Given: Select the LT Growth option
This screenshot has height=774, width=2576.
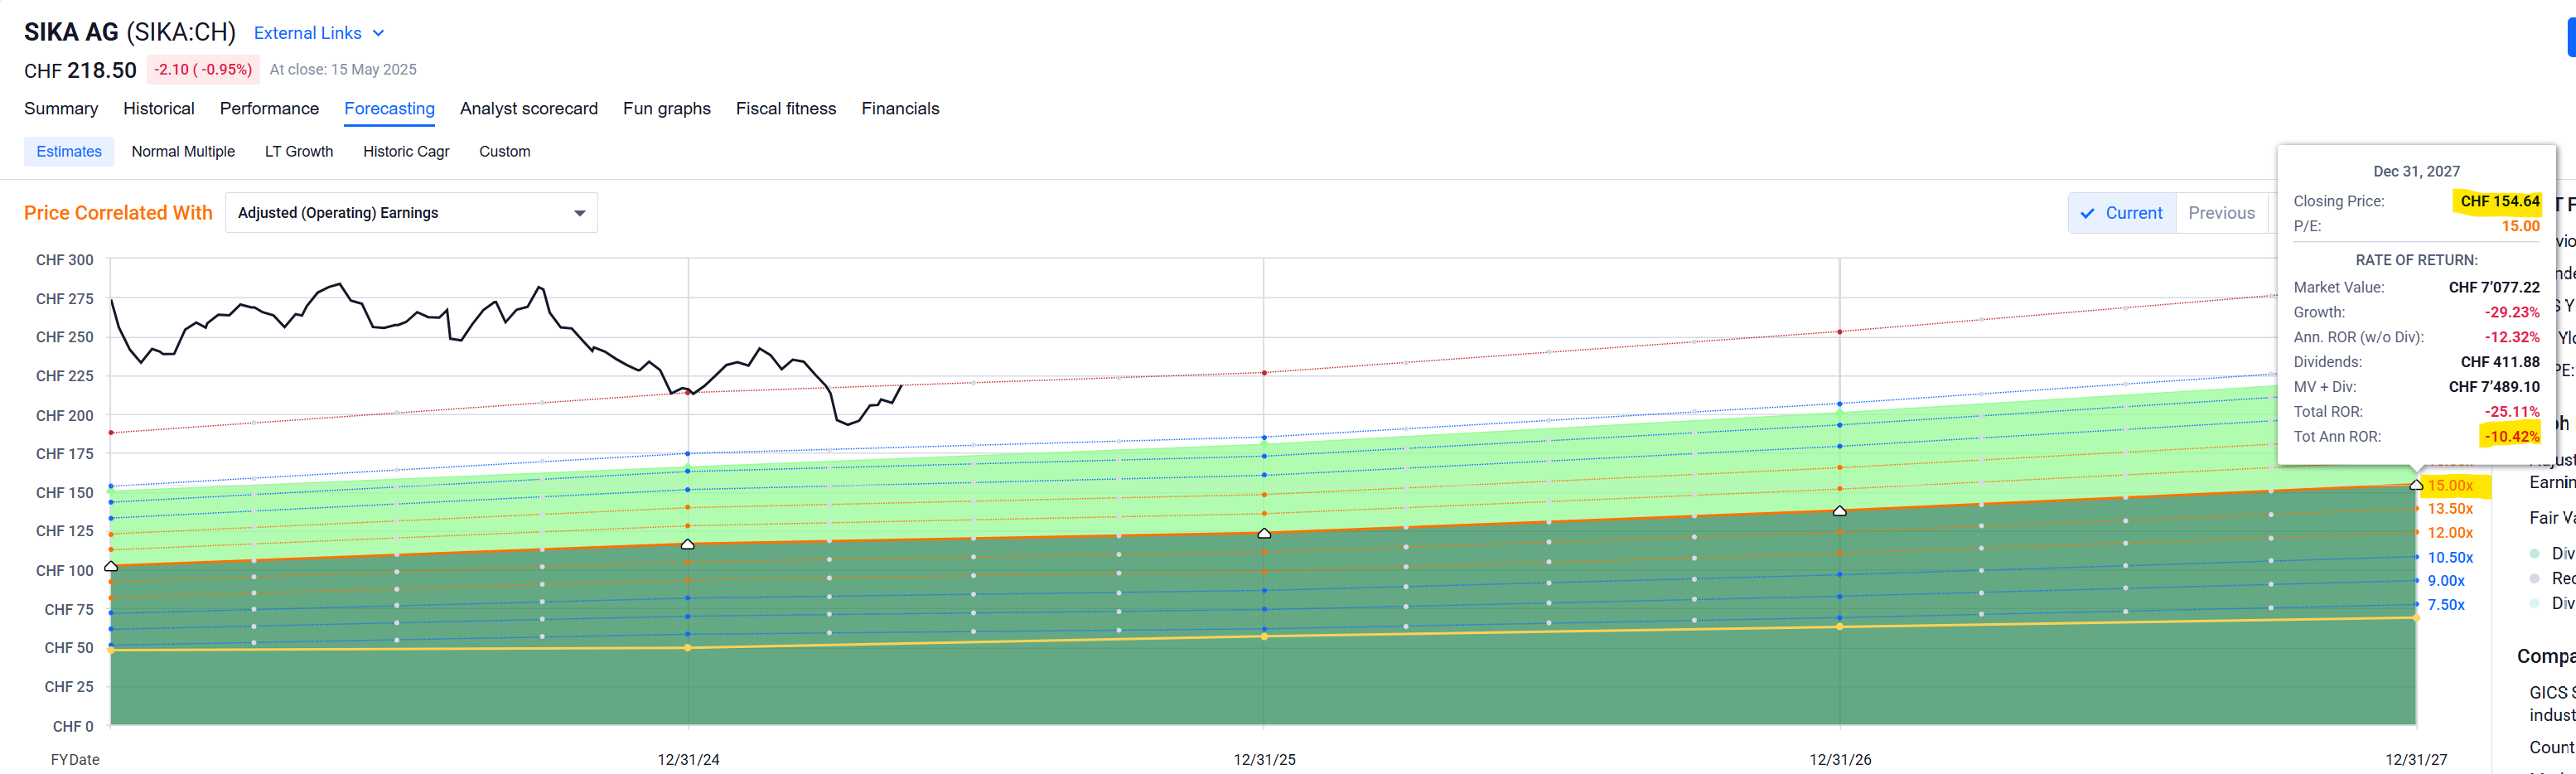Looking at the screenshot, I should pyautogui.click(x=299, y=151).
